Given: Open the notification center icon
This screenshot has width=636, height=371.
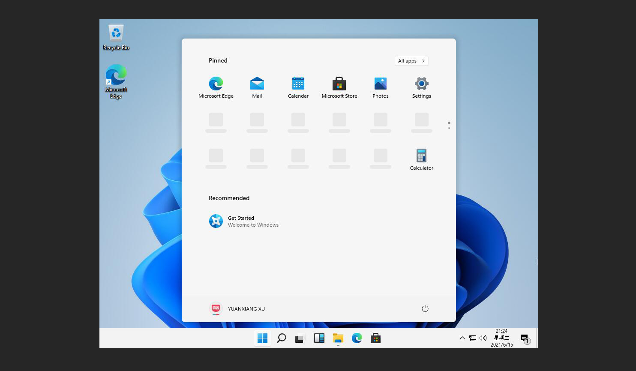Looking at the screenshot, I should tap(525, 339).
